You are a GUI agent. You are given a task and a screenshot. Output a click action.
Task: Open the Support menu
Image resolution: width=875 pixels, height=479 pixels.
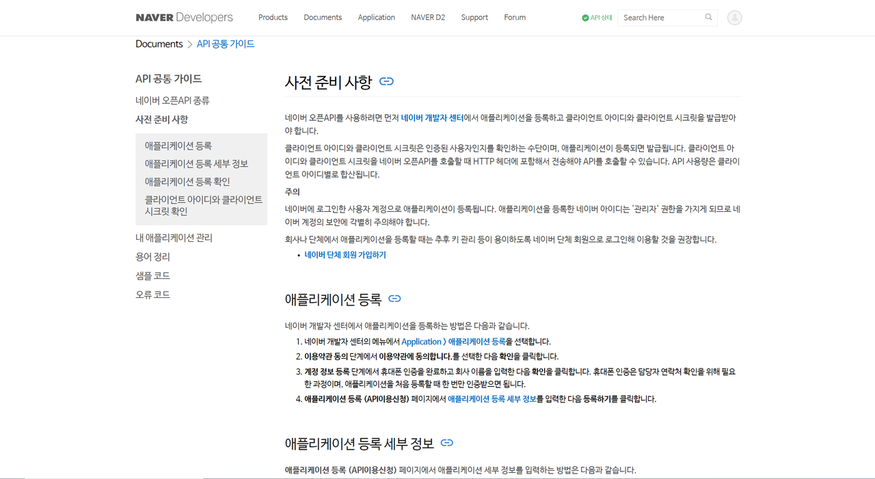click(474, 18)
